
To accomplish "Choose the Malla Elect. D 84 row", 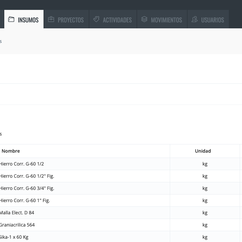I will click(x=17, y=213).
